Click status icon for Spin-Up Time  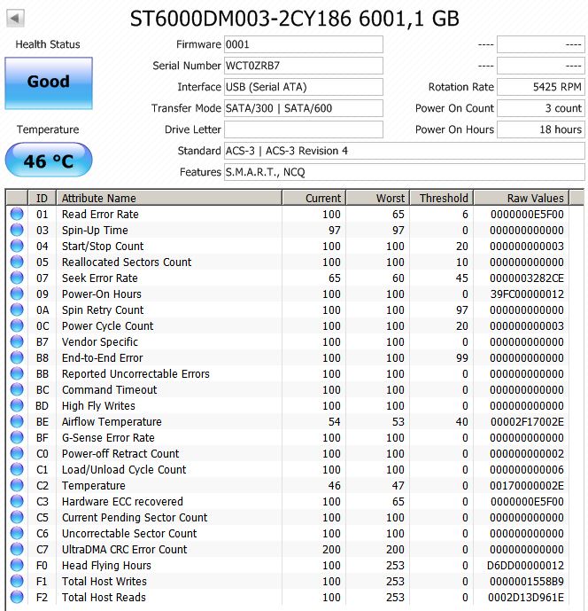17,230
